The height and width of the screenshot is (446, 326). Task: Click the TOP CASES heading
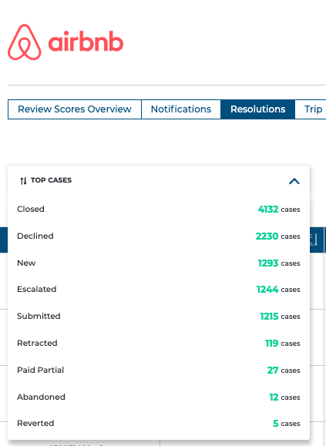pos(51,180)
